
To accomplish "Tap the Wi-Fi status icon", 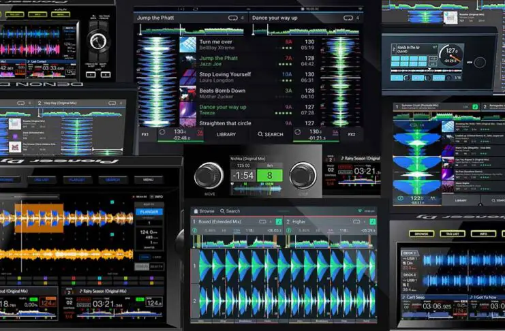I will pos(360,211).
